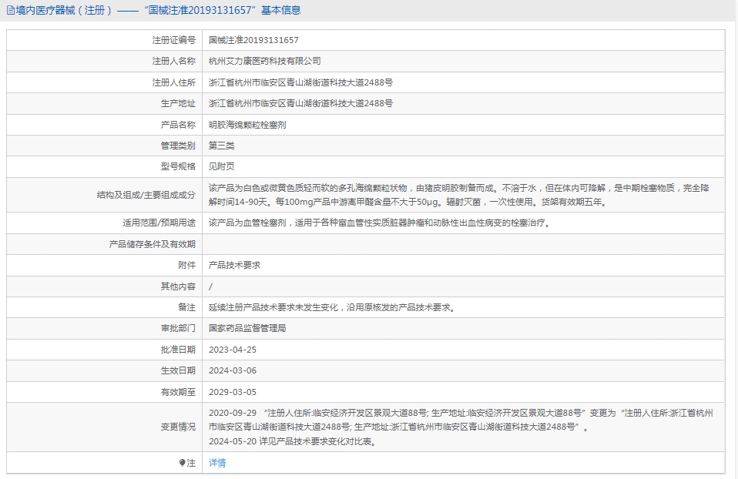Viewport: 738px width, 479px height.
Task: Click the approval date 2023-04-25
Action: tap(232, 350)
